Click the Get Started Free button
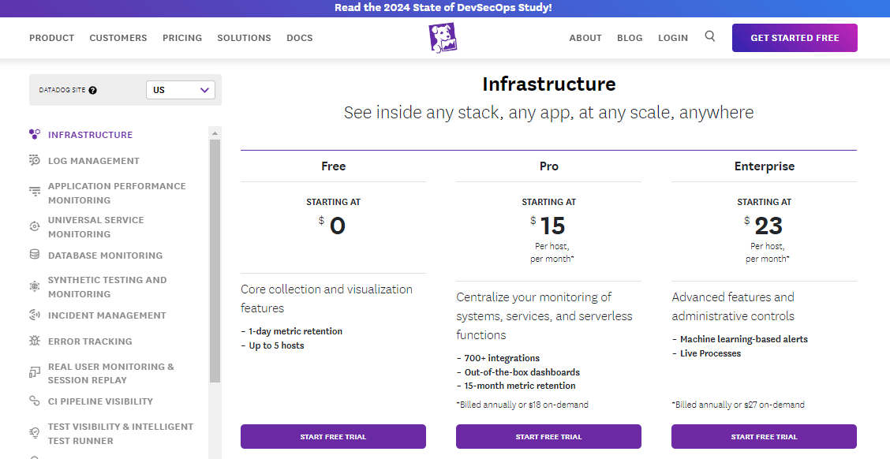The image size is (890, 459). (x=795, y=38)
